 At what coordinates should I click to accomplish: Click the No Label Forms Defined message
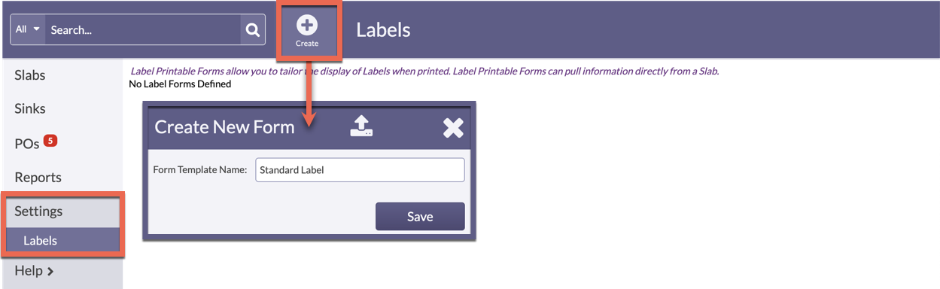(x=180, y=84)
